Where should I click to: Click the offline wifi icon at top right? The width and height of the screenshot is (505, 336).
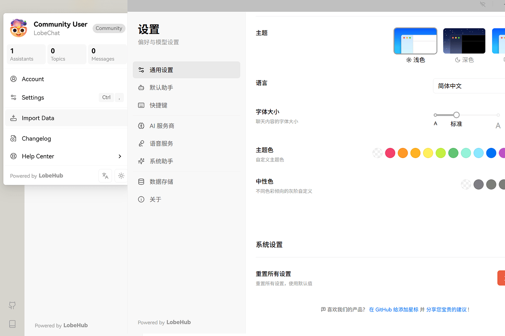483,4
